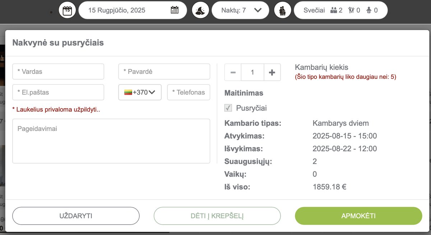Click the DĖTI Į KREPŠELĮ button

coord(217,216)
